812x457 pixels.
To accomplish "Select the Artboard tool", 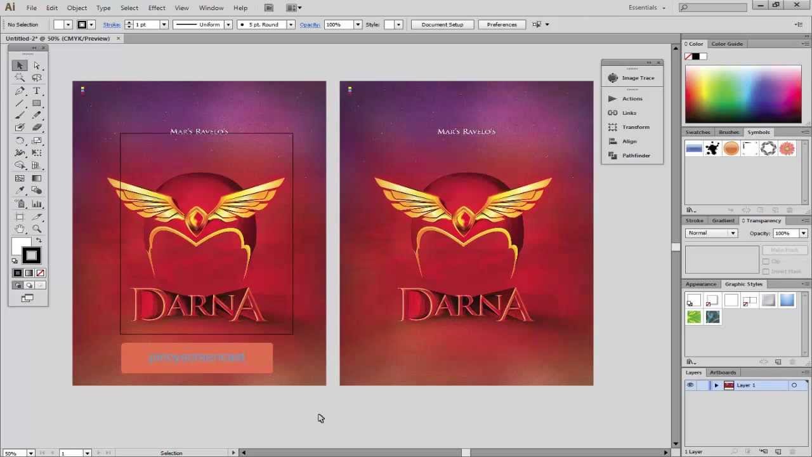I will point(20,216).
